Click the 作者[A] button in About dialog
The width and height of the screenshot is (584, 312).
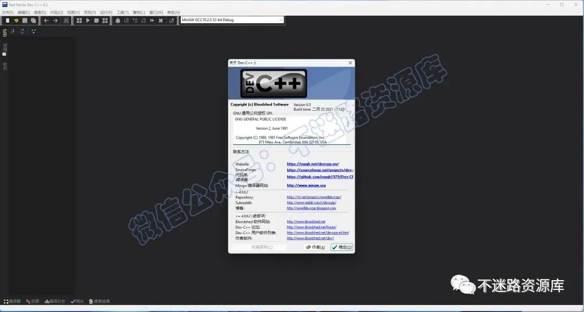(315, 247)
